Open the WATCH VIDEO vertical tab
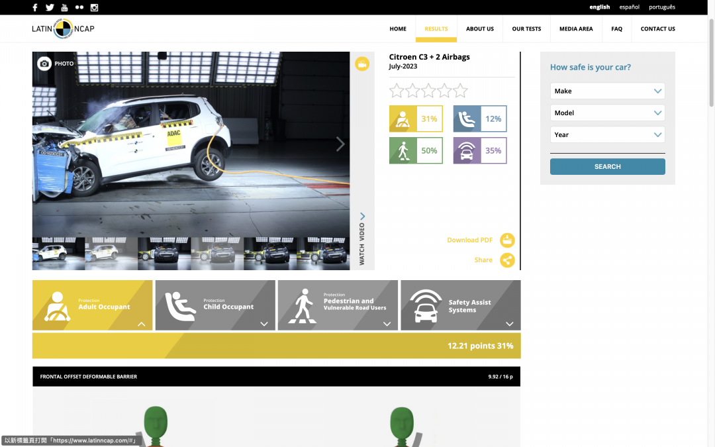The width and height of the screenshot is (715, 447). (x=362, y=240)
